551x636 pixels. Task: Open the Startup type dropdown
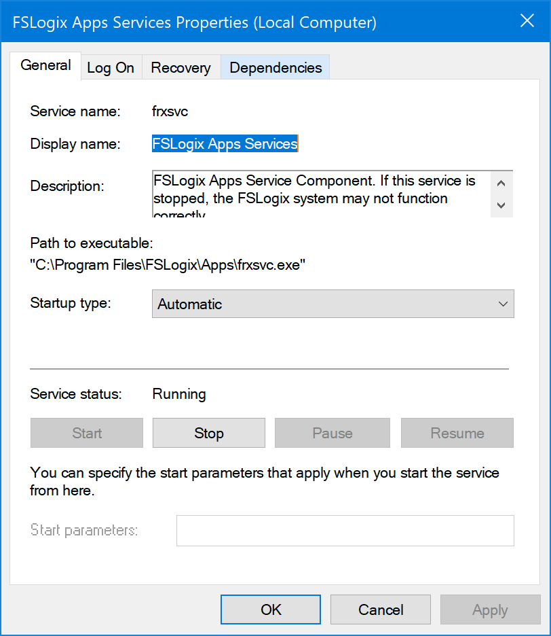(501, 304)
